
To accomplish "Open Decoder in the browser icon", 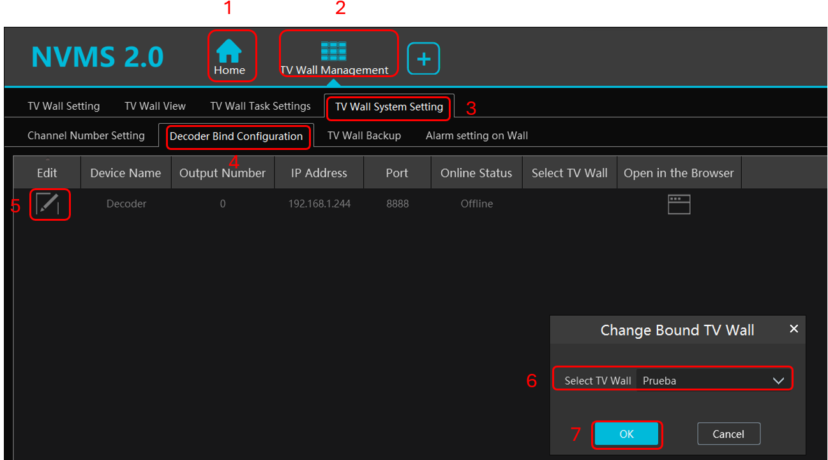I will point(679,204).
